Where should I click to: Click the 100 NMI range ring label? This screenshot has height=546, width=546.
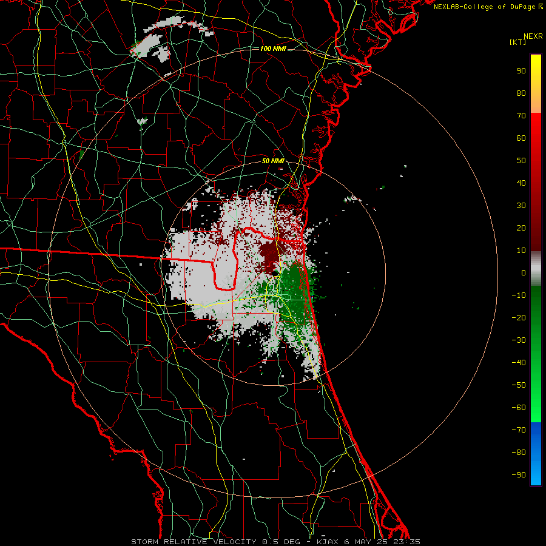tap(273, 49)
